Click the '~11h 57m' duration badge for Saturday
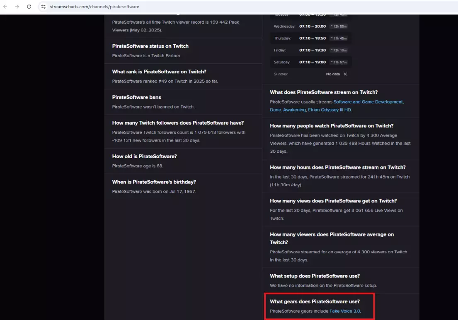The width and height of the screenshot is (458, 320). pyautogui.click(x=339, y=63)
